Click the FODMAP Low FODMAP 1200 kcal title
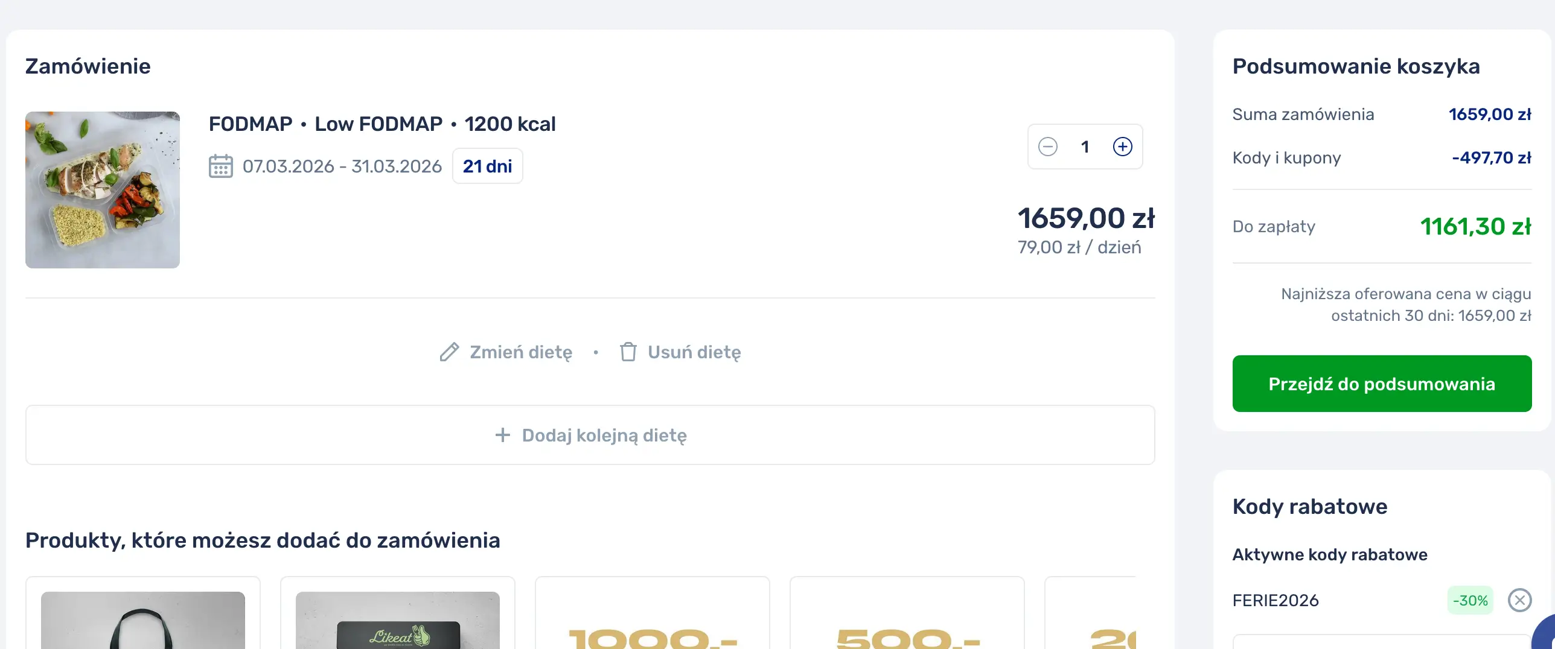1555x649 pixels. pyautogui.click(x=382, y=124)
